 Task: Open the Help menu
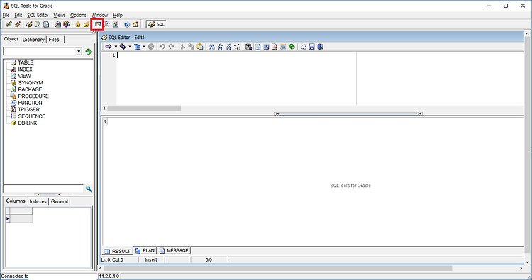click(118, 16)
